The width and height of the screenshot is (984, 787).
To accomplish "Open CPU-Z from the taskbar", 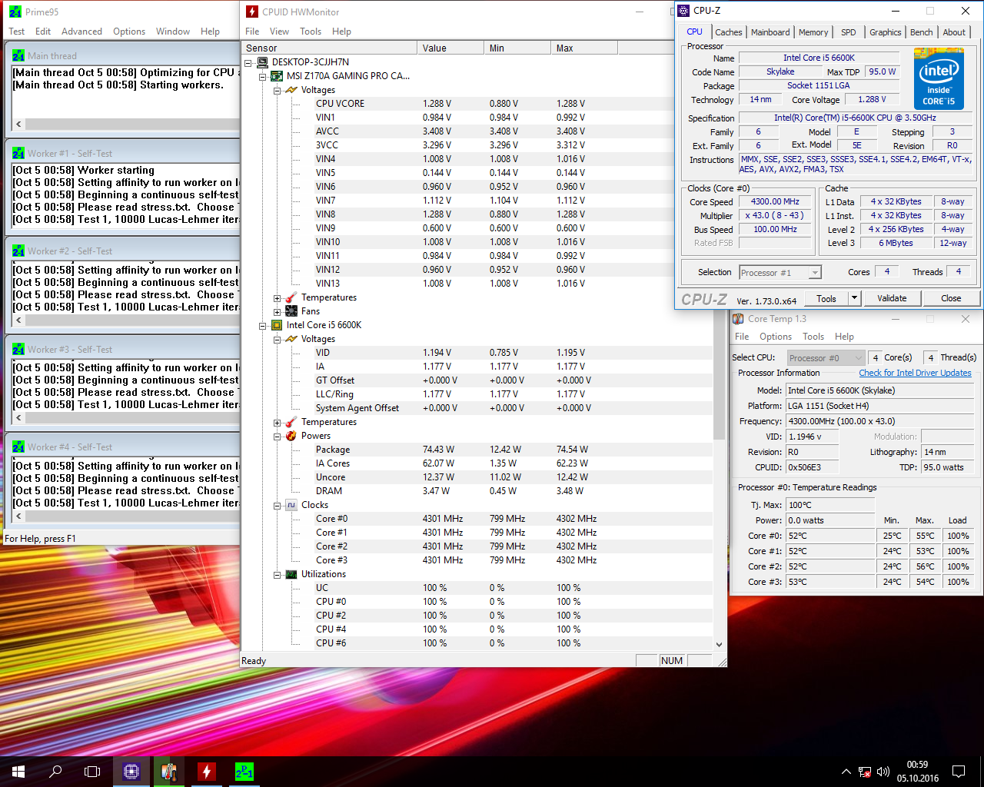I will tap(131, 772).
